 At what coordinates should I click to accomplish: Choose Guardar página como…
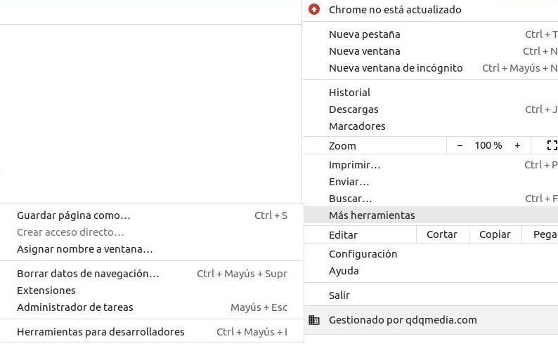[74, 215]
